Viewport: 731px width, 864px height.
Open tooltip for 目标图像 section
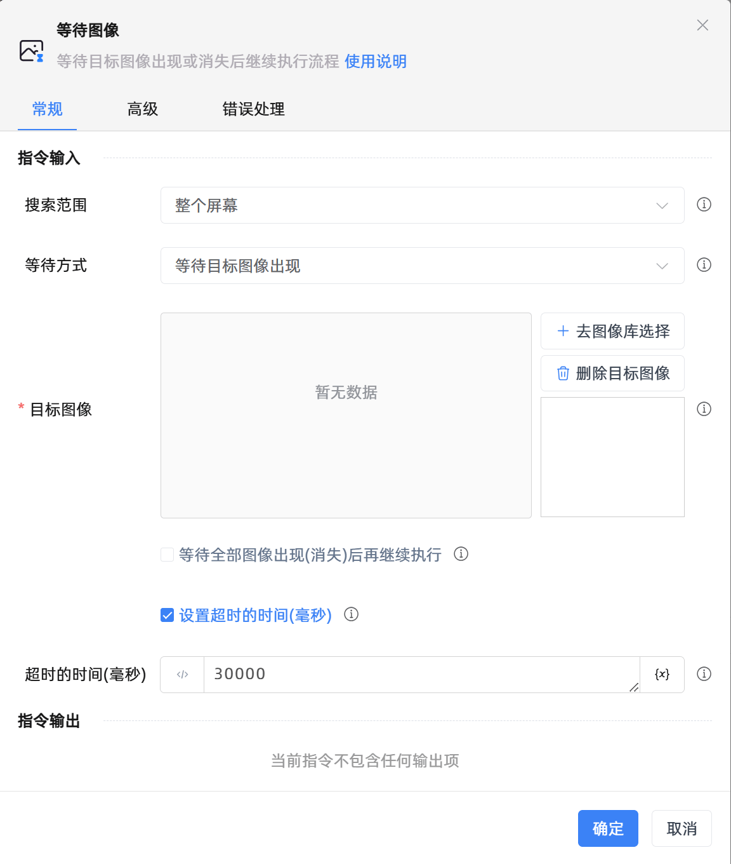click(x=704, y=409)
